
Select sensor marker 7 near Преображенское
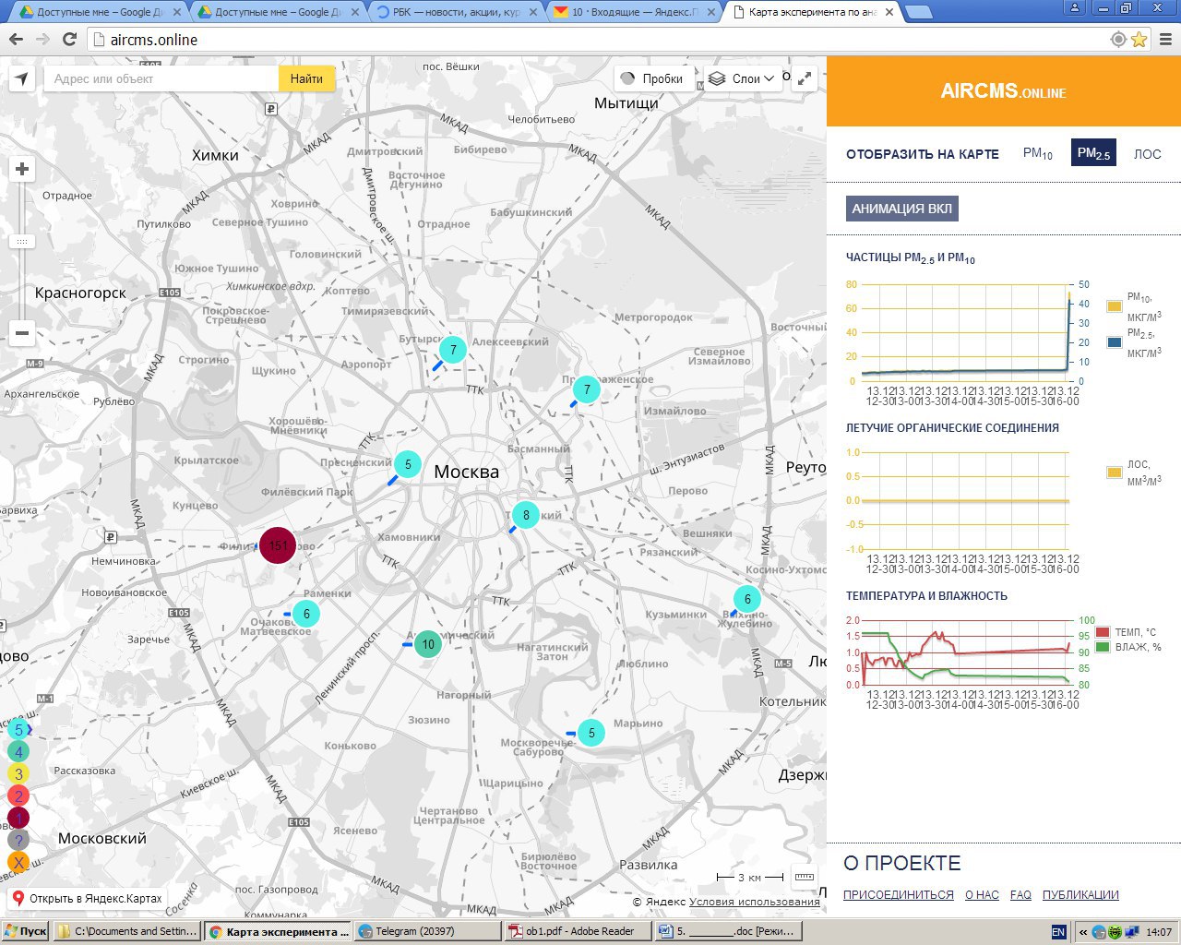(587, 389)
